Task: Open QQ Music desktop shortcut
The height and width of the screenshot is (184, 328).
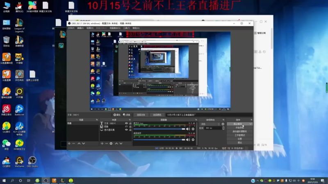Action: pos(7,127)
